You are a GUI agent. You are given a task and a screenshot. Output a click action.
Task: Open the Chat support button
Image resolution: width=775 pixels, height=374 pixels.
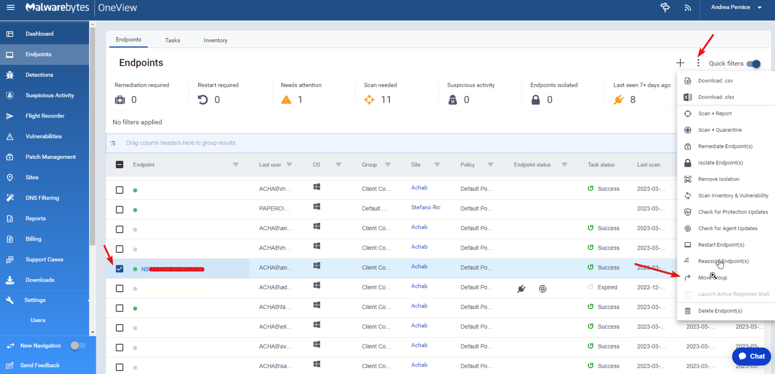click(752, 356)
